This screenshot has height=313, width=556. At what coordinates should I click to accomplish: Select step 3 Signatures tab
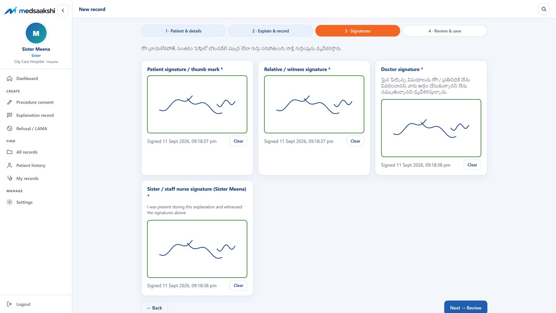click(x=358, y=31)
